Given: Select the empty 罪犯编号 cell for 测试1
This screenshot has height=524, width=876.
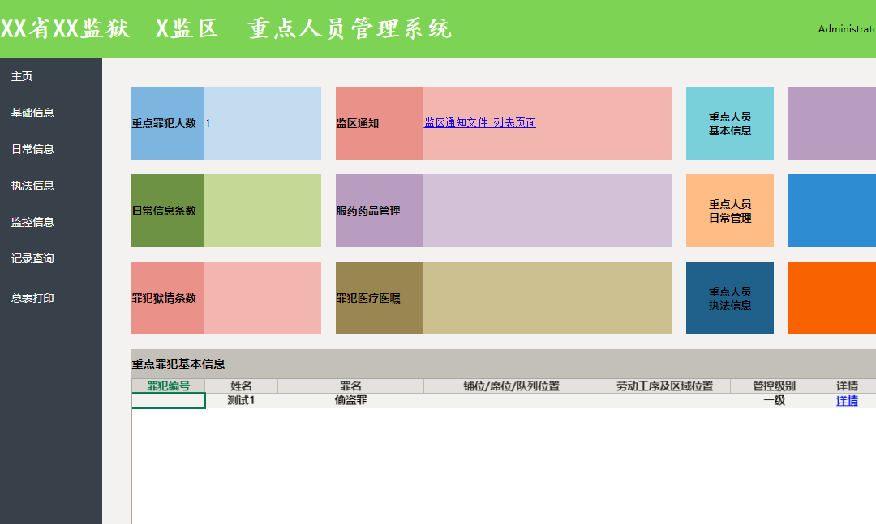Looking at the screenshot, I should coord(169,401).
